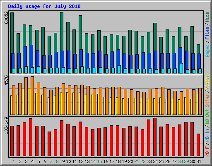Click the green day "8" x-axis label

click(x=57, y=161)
